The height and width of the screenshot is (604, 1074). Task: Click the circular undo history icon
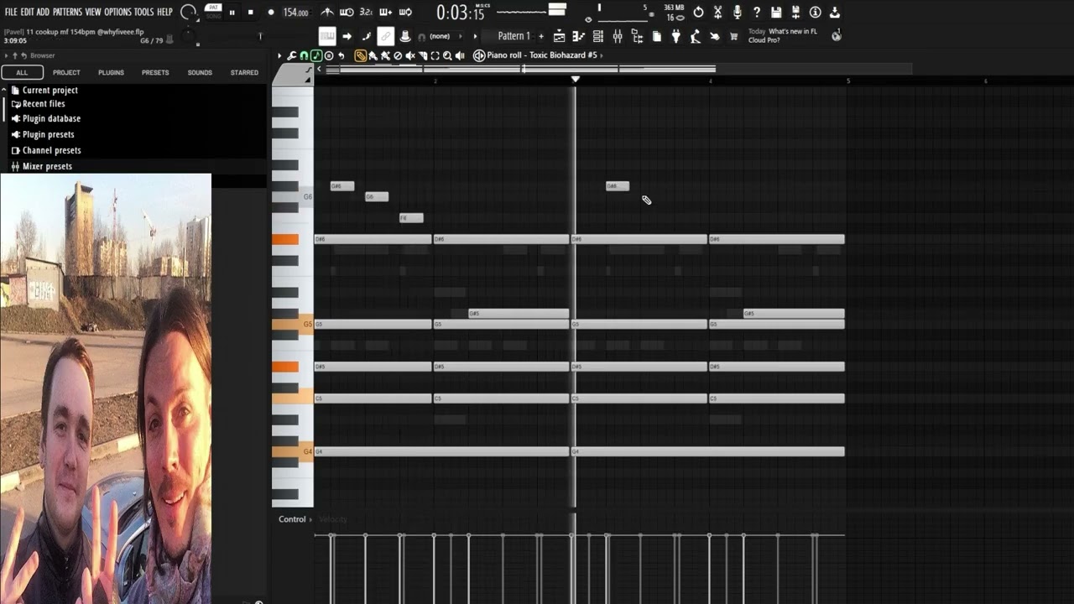[698, 12]
